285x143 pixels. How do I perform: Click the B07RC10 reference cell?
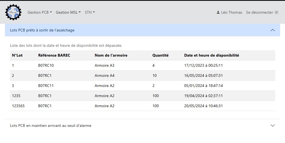click(x=46, y=65)
